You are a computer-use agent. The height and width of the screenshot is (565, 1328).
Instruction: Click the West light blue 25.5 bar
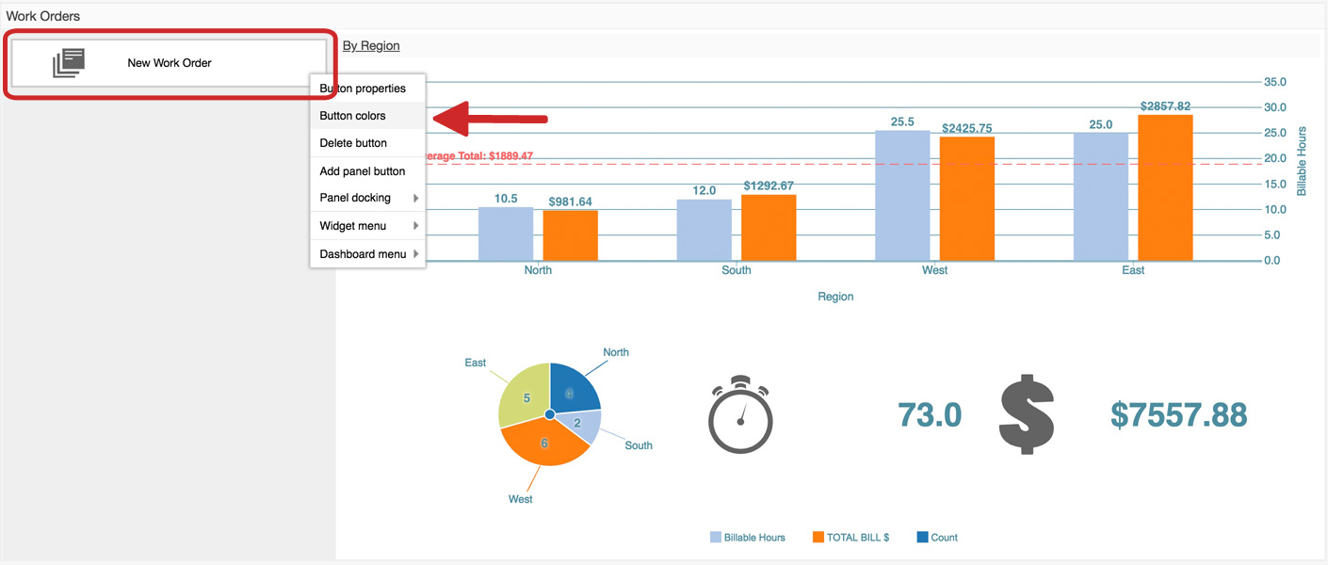902,196
